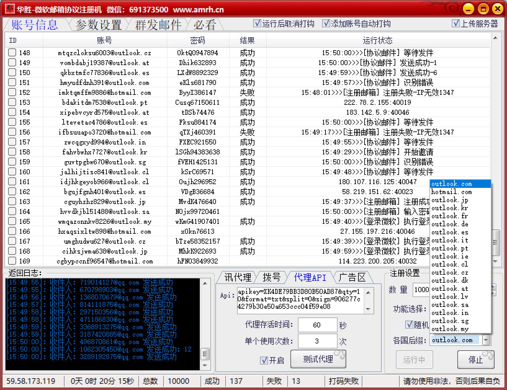Image resolution: width=507 pixels, height=390 pixels.
Task: Click the 失败 result in row 156
Action: coord(247,132)
